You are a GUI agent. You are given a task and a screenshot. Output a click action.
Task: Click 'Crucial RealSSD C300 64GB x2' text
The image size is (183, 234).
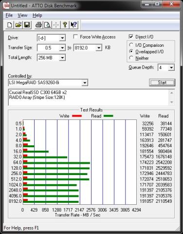coord(38,93)
